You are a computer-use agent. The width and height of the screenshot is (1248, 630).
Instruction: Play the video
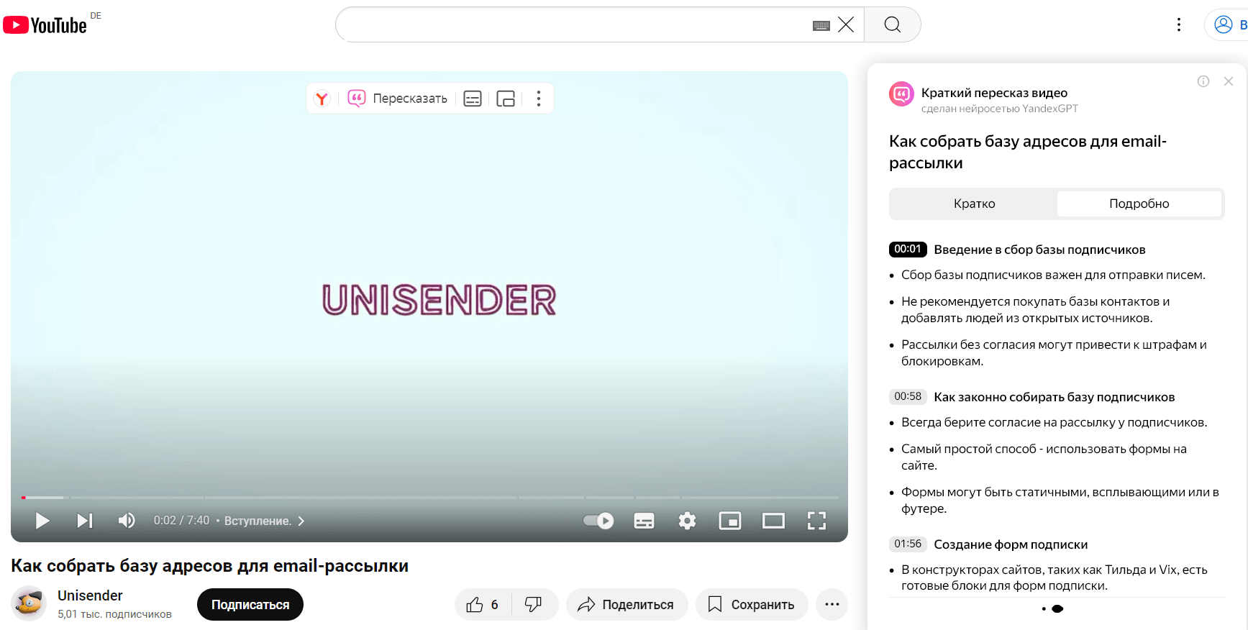[42, 521]
